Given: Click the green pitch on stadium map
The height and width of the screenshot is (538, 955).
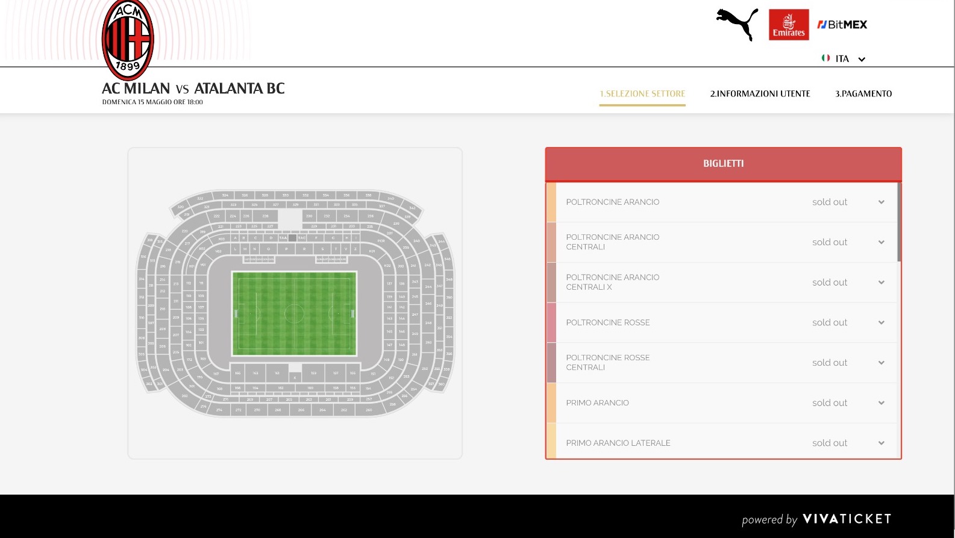Looking at the screenshot, I should coord(294,314).
